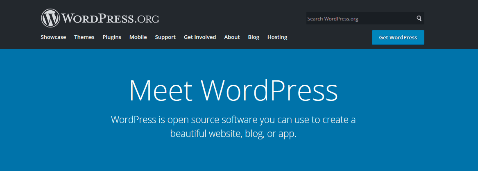This screenshot has width=478, height=173.
Task: Click the WordPress.org wordmark text
Action: [110, 18]
